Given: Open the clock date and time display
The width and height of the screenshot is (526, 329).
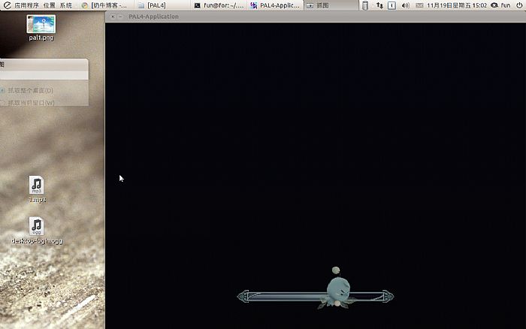Looking at the screenshot, I should pyautogui.click(x=456, y=5).
